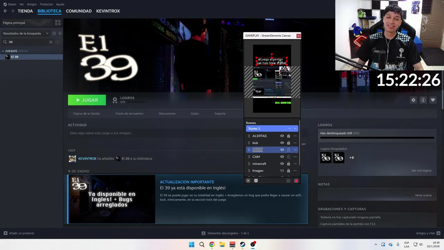Open File Explorer from the taskbar
The height and width of the screenshot is (250, 444).
tap(222, 244)
